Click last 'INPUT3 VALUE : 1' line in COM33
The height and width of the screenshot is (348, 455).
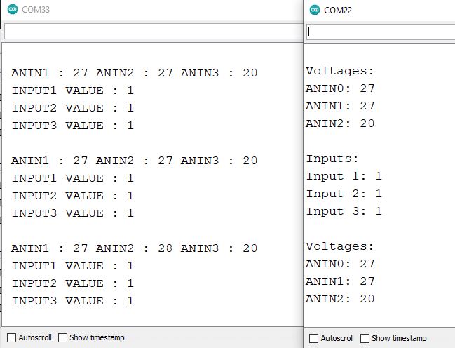pos(72,301)
